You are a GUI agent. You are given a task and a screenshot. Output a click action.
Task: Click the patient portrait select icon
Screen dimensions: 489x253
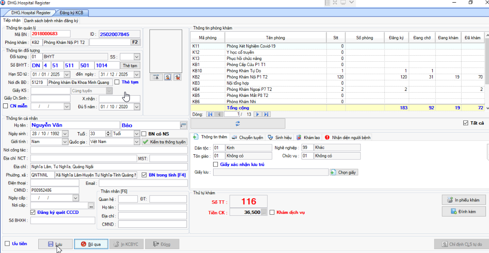[x=167, y=77]
